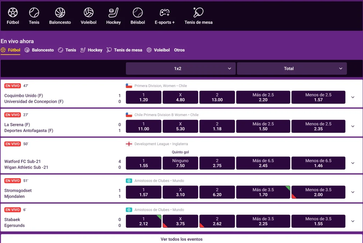
Task: Open the Total market dropdown
Action: tap(291, 68)
